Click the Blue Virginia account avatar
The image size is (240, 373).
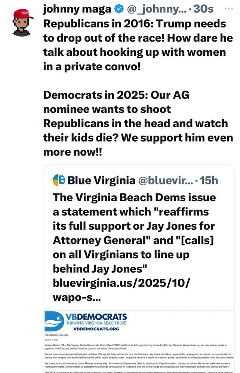click(59, 180)
